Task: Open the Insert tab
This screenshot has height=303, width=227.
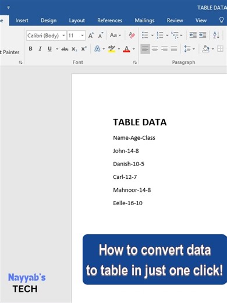Action: [22, 20]
